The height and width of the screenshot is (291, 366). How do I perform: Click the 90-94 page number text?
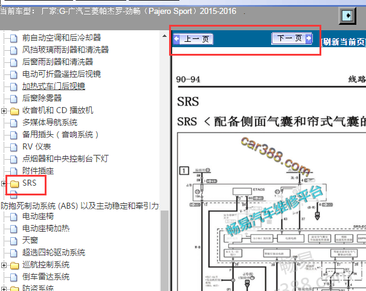tap(188, 79)
